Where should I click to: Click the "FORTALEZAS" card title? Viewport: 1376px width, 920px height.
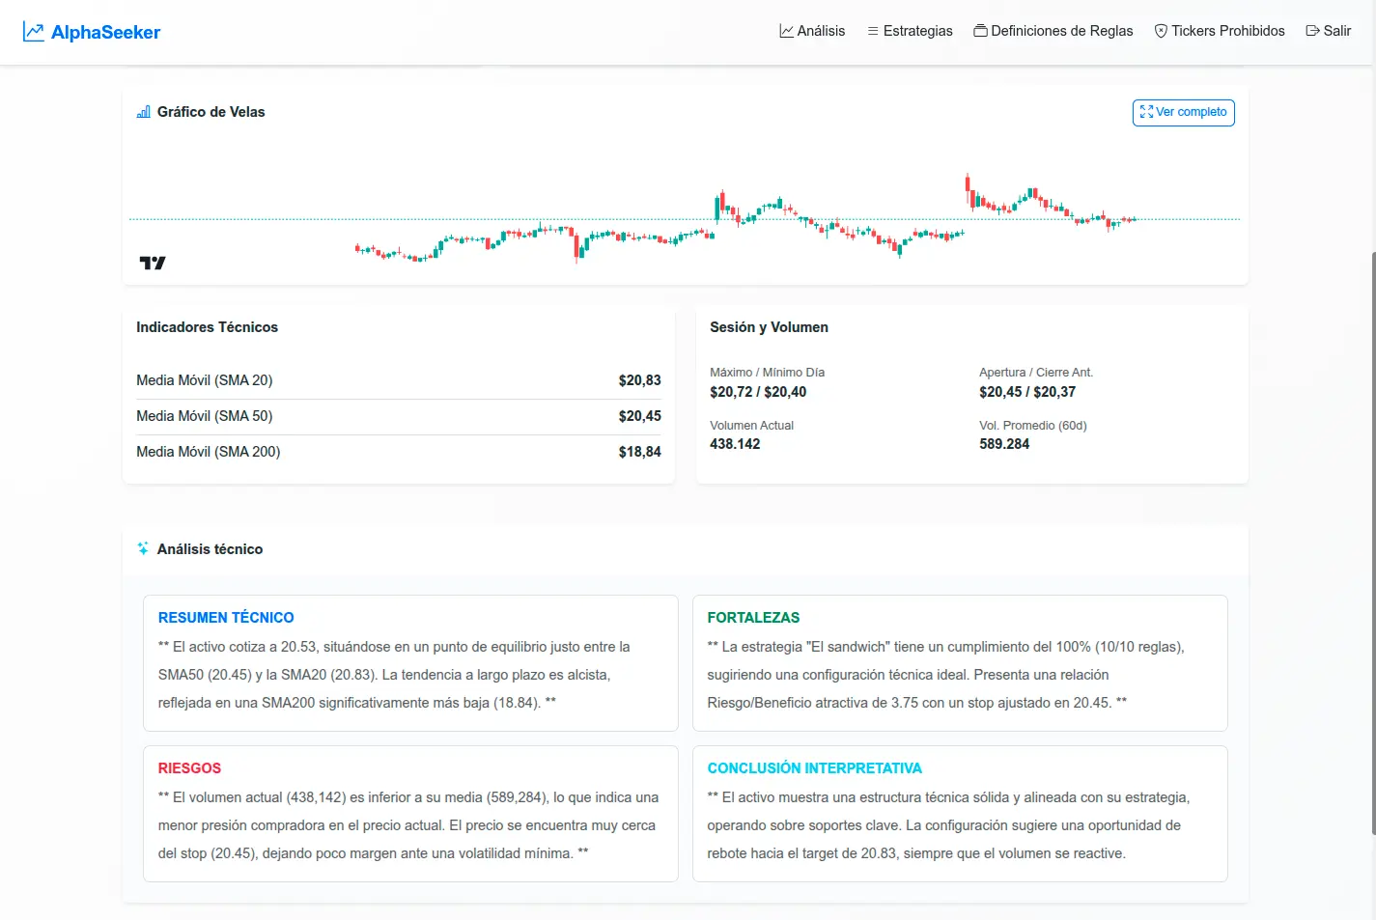point(753,618)
